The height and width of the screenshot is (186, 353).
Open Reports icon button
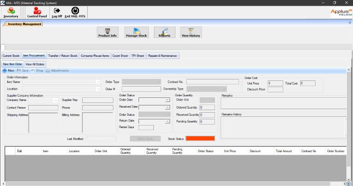(x=165, y=32)
